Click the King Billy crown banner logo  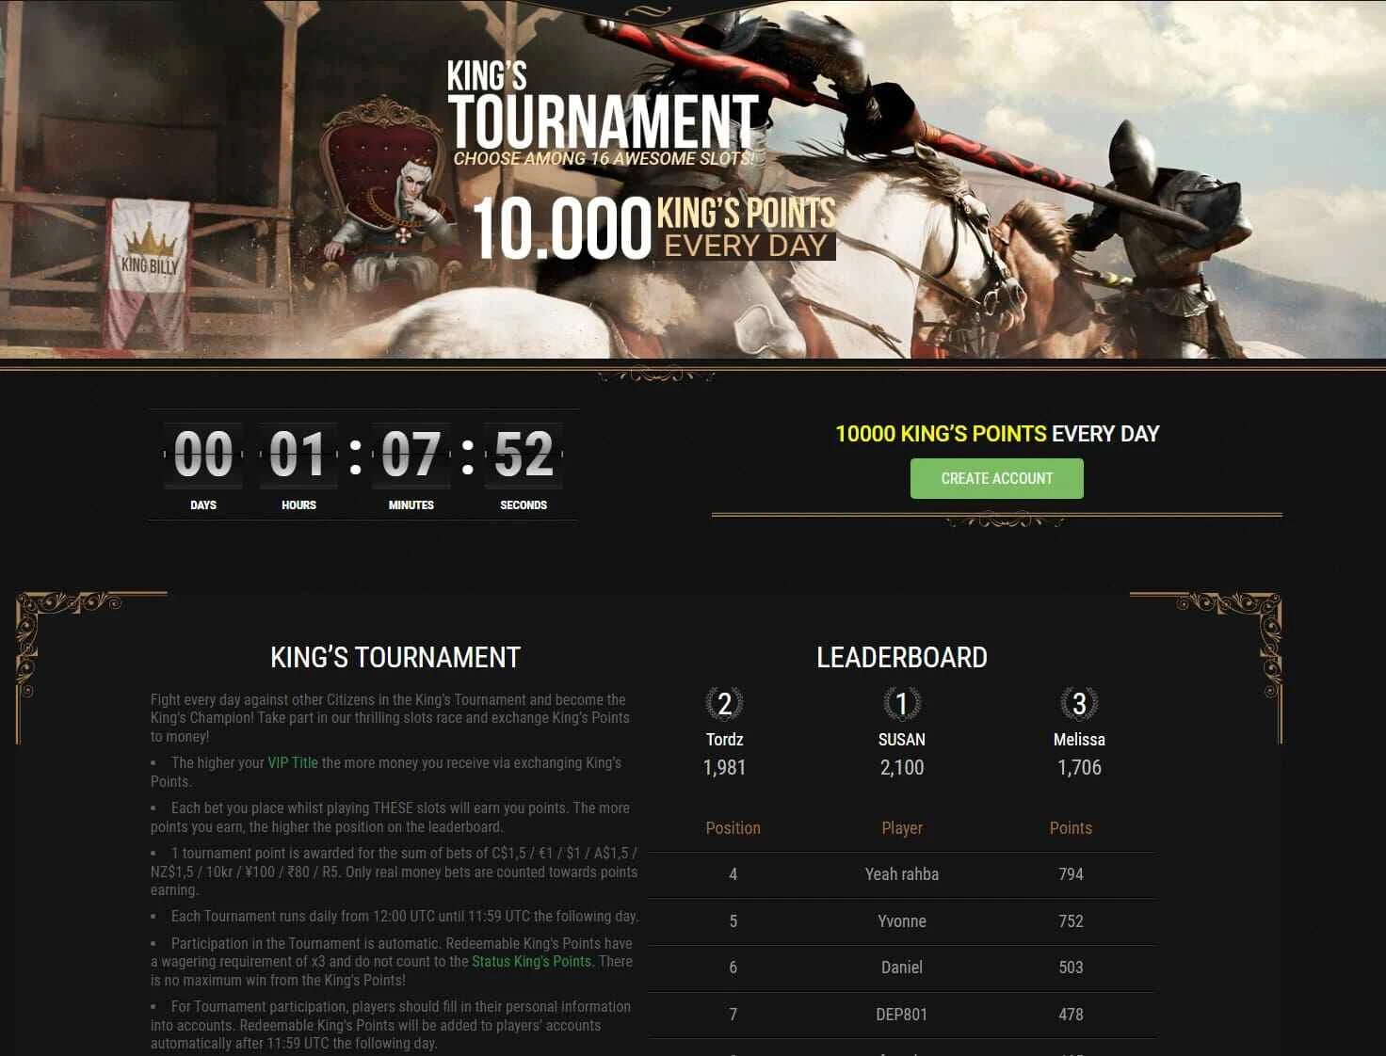coord(148,254)
